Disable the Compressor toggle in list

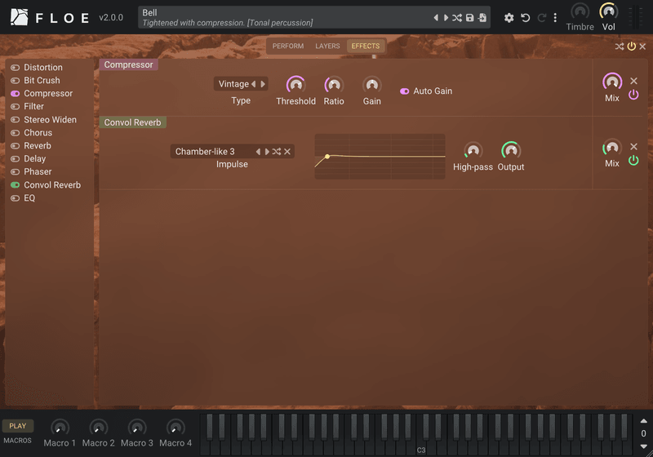coord(15,94)
